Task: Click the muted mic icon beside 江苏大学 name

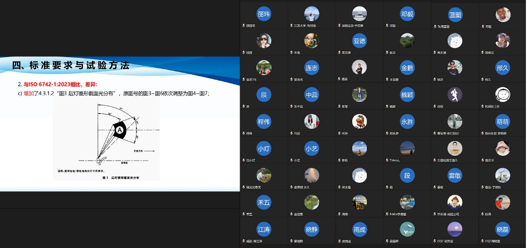Action: 292,25
